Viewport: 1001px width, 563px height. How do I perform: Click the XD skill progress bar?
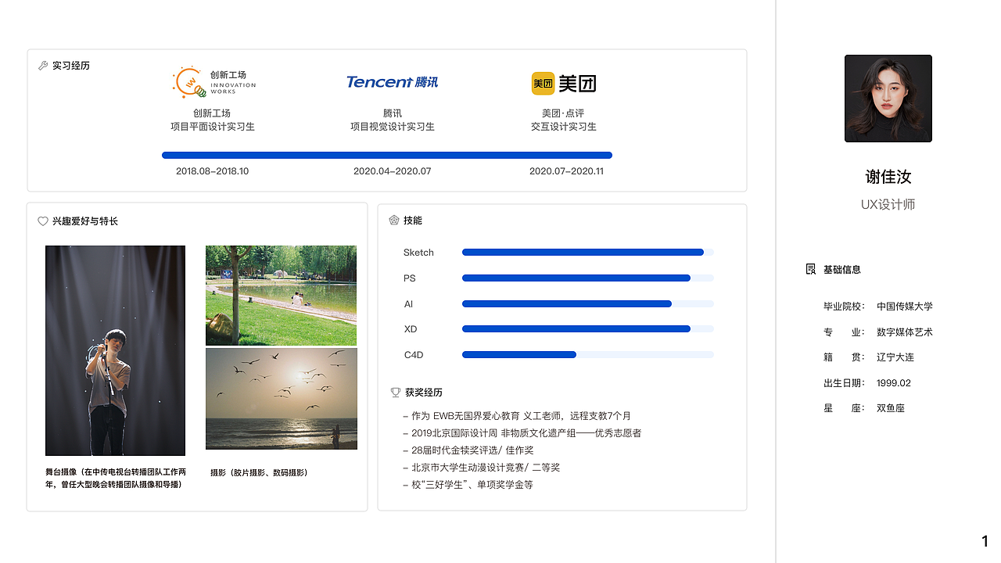pos(588,329)
